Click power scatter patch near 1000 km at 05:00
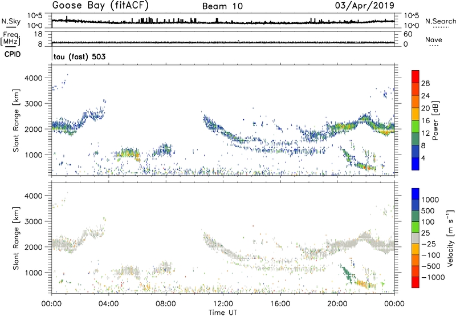The height and width of the screenshot is (316, 456). pos(128,153)
